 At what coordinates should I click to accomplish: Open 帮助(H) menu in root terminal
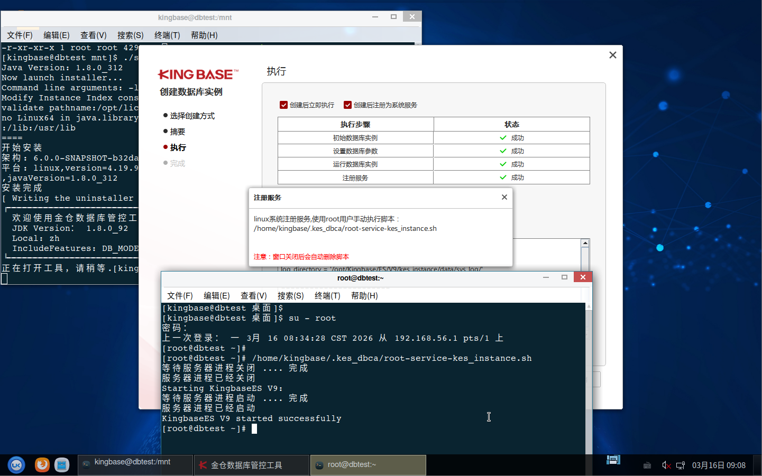(x=364, y=296)
